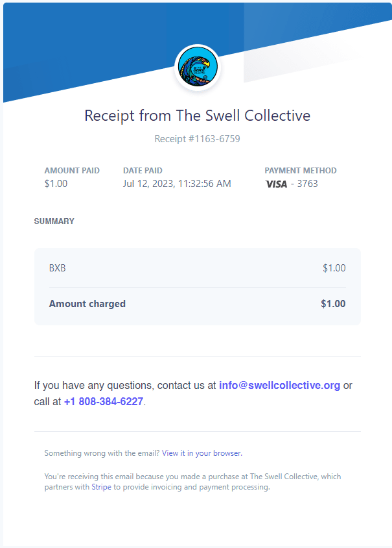Click the VISA card brand icon
392x548 pixels.
276,184
